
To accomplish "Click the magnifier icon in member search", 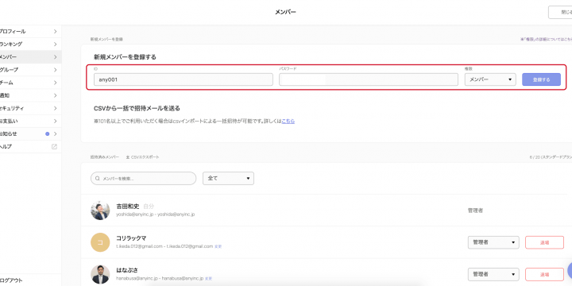I will [98, 179].
